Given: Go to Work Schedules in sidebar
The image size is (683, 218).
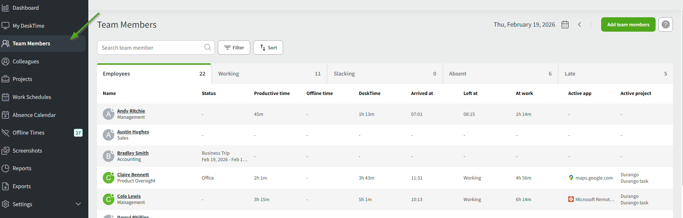Looking at the screenshot, I should pyautogui.click(x=32, y=97).
